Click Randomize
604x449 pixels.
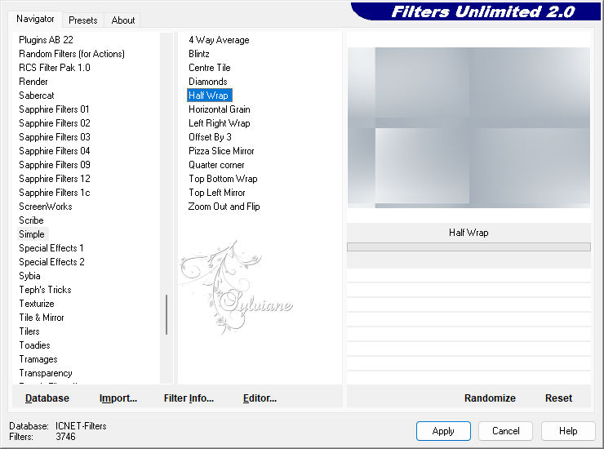tap(490, 398)
